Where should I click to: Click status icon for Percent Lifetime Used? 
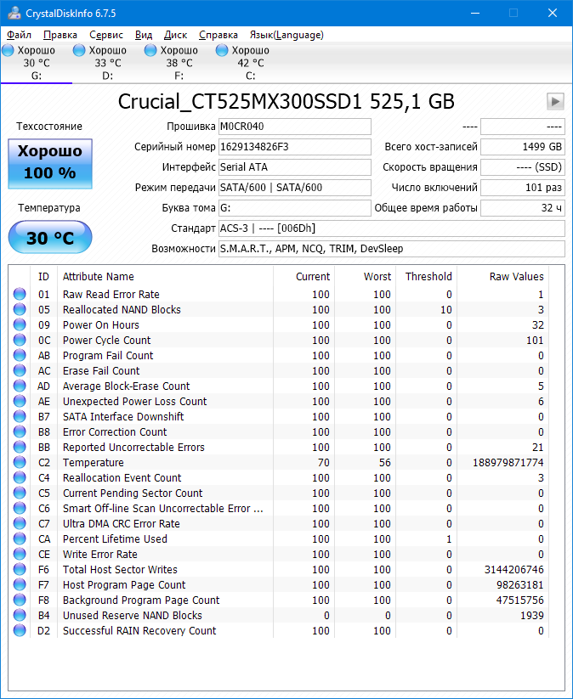[x=20, y=538]
